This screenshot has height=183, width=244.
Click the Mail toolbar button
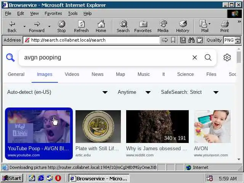pyautogui.click(x=205, y=27)
